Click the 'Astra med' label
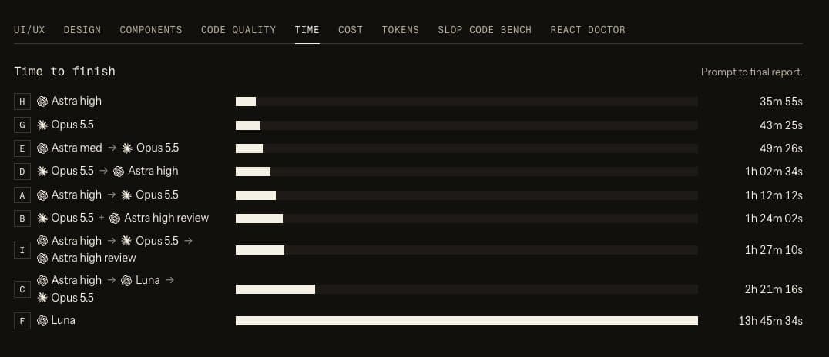829x357 pixels. (77, 148)
